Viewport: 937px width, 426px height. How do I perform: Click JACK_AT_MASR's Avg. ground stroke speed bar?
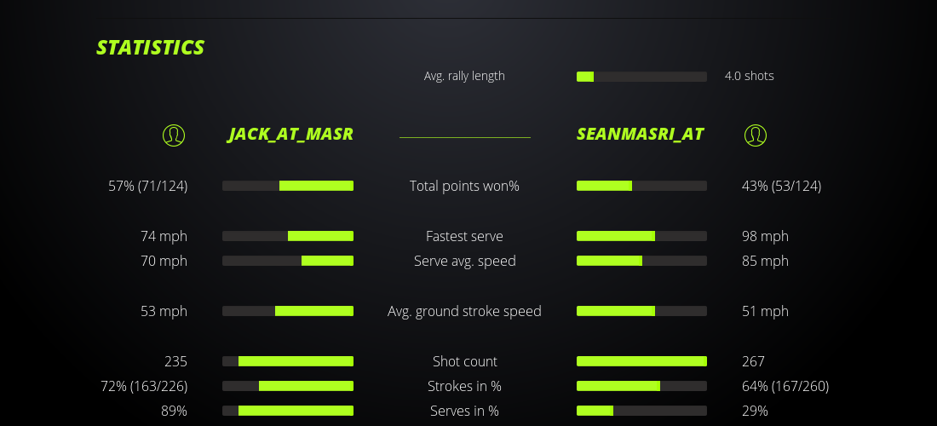pyautogui.click(x=288, y=311)
